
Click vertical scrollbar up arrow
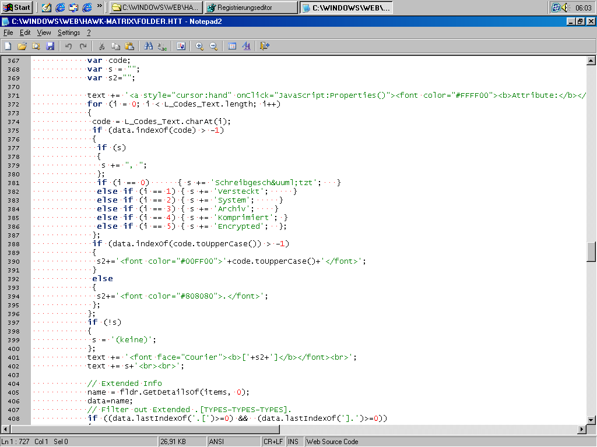(591, 61)
